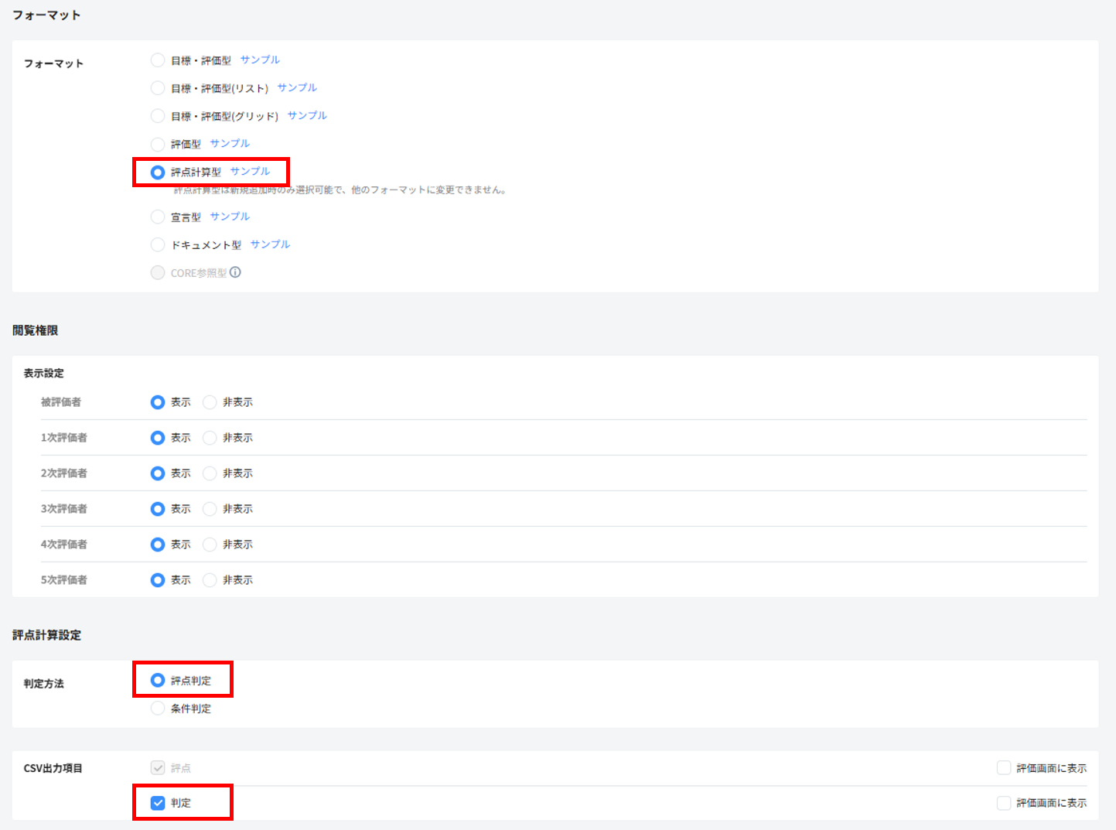Image resolution: width=1116 pixels, height=830 pixels.
Task: Pick the 評価型 format radio button
Action: (x=158, y=144)
